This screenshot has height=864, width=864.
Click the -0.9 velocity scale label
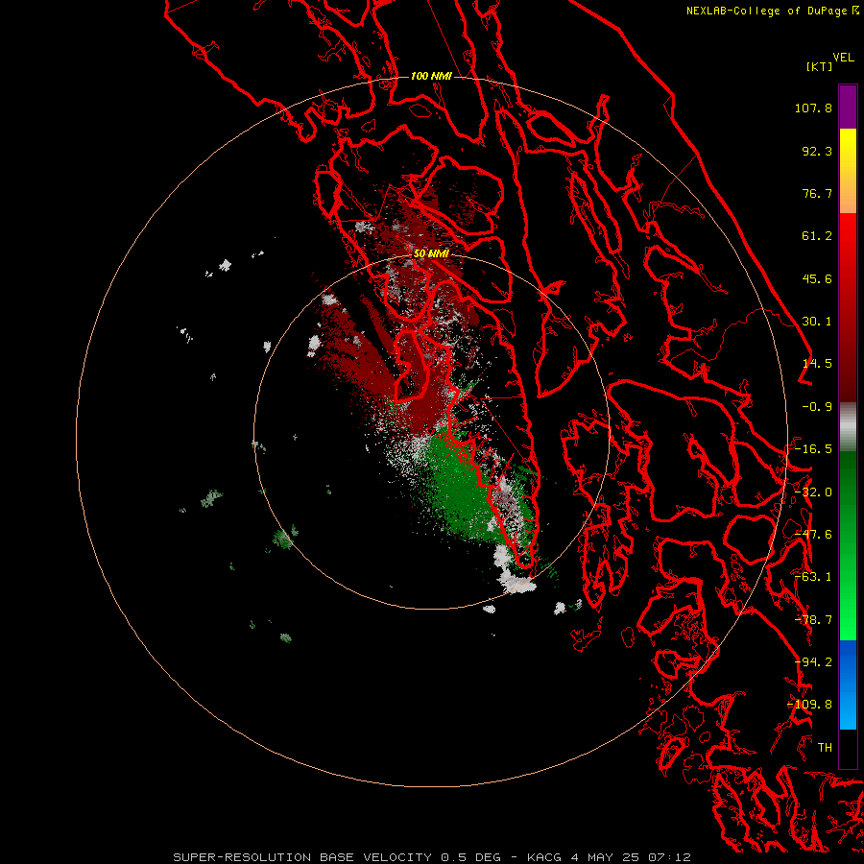(x=817, y=407)
